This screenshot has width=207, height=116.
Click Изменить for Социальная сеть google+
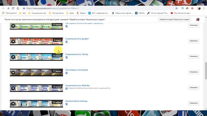coord(194,41)
